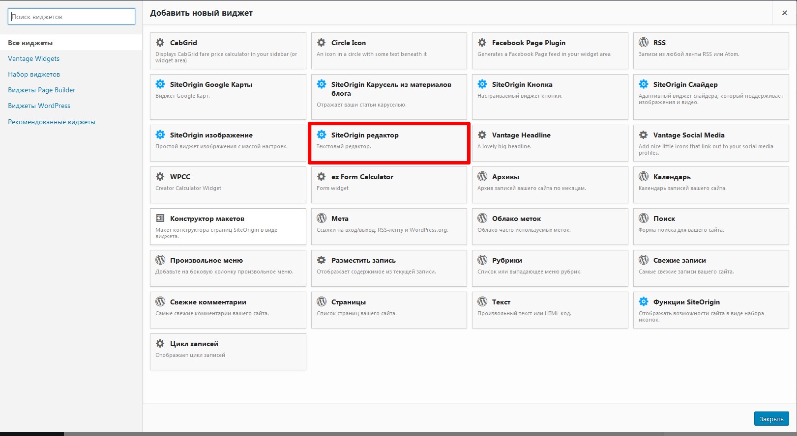Close the dialog with the X button
797x436 pixels.
pyautogui.click(x=785, y=13)
